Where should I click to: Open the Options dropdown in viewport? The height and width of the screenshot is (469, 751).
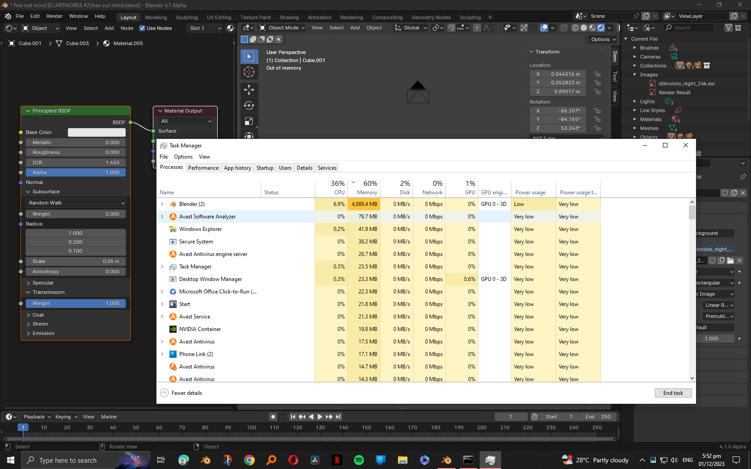click(603, 39)
